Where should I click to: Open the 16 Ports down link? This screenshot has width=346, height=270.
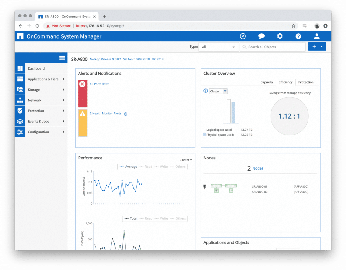[100, 84]
